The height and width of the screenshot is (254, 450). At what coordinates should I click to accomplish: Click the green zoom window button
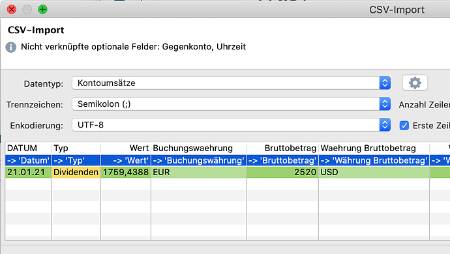tap(42, 10)
